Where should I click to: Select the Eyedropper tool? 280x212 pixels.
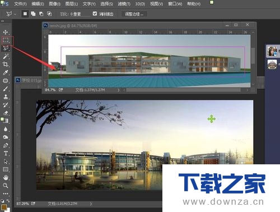click(6, 72)
